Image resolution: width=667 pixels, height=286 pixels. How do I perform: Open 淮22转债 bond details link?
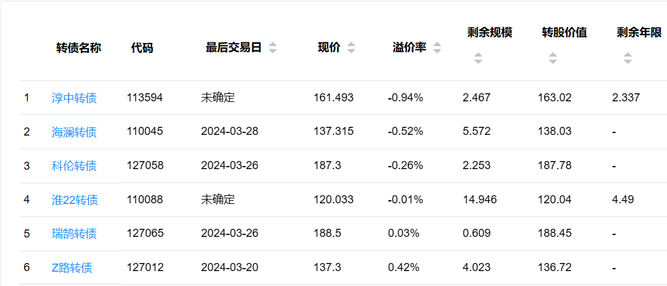(x=75, y=200)
